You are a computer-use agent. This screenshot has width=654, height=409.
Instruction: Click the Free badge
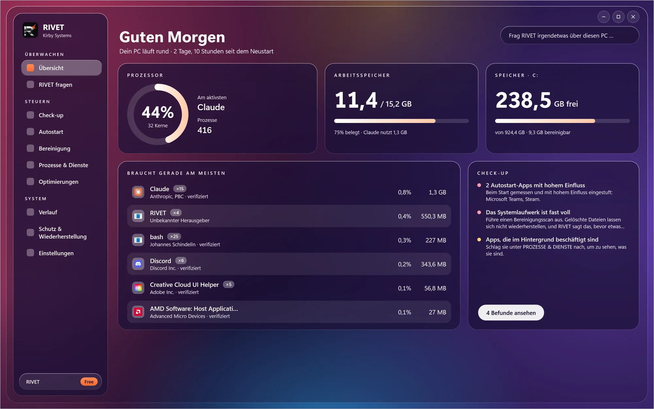(x=89, y=382)
